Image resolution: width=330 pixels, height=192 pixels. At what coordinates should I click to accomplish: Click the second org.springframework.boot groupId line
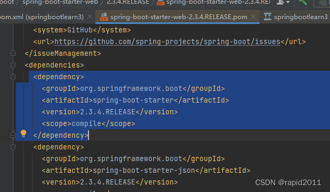[133, 158]
